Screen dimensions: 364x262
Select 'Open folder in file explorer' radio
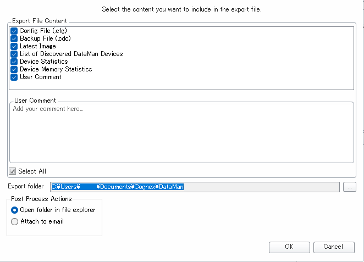pyautogui.click(x=15, y=210)
